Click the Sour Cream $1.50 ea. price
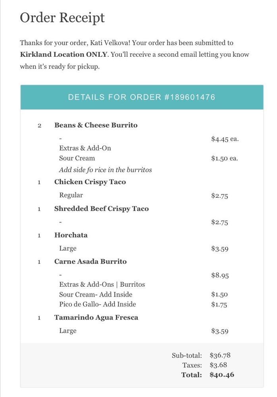277x397 pixels. [x=225, y=158]
